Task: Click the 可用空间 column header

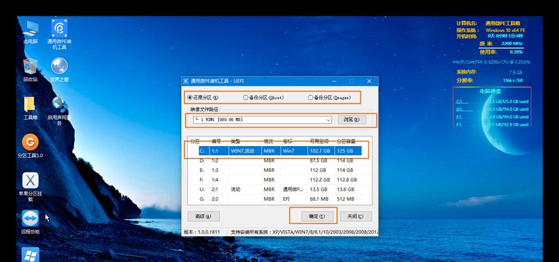Action: [321, 141]
